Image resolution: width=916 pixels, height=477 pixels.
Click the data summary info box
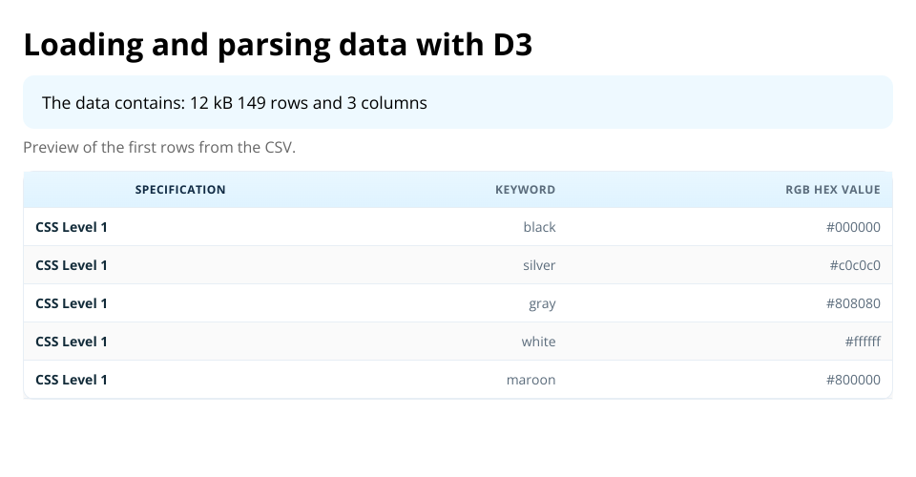pyautogui.click(x=457, y=102)
